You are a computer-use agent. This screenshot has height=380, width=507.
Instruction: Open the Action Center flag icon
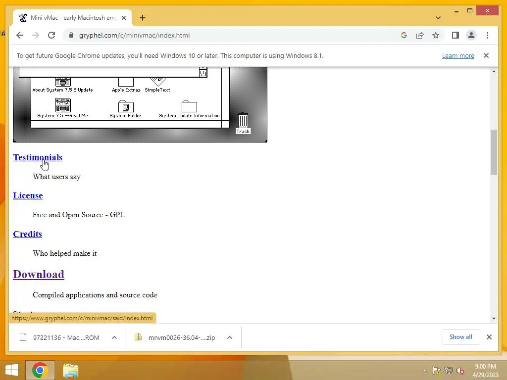click(436, 370)
